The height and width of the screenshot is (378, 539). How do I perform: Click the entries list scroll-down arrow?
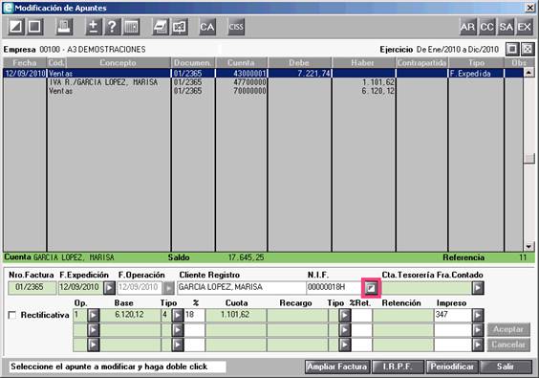tap(529, 247)
